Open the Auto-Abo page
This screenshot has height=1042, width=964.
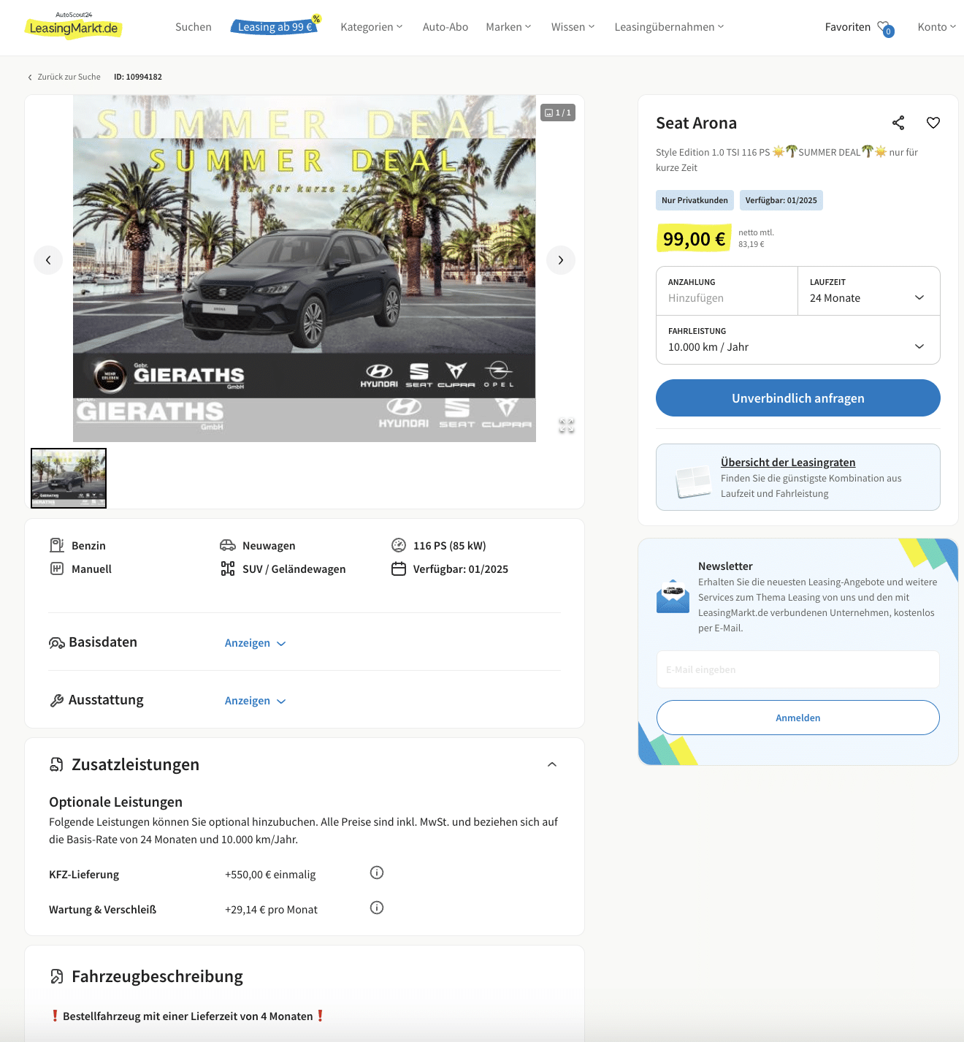pos(445,27)
